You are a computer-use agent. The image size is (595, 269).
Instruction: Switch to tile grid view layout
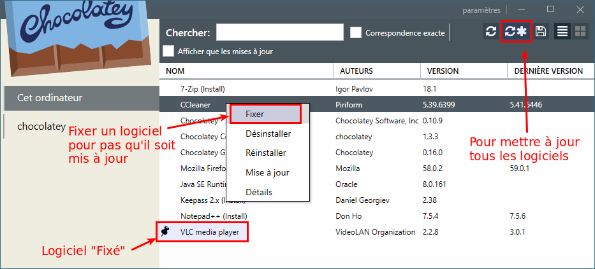point(580,32)
